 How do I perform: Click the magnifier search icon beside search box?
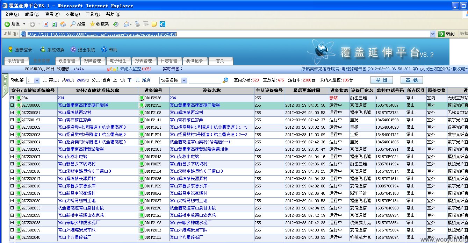point(226,80)
